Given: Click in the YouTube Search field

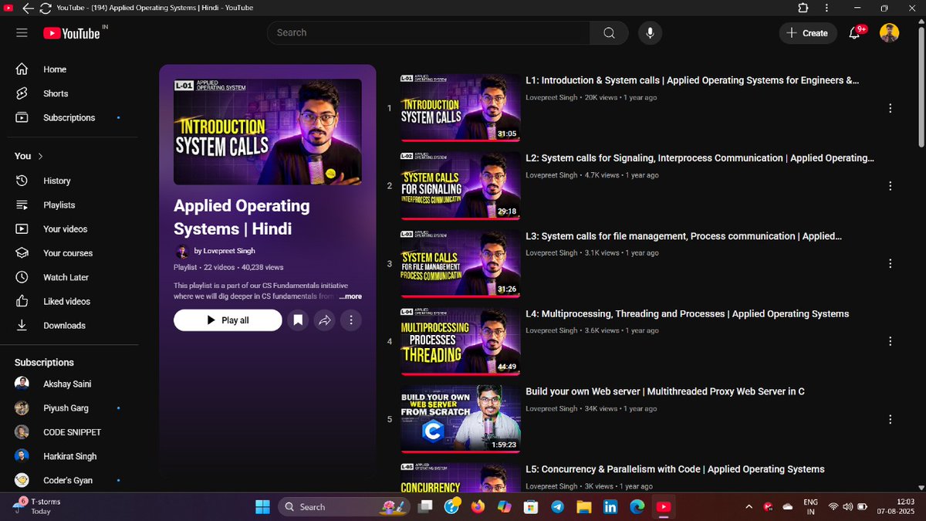Looking at the screenshot, I should click(x=428, y=32).
